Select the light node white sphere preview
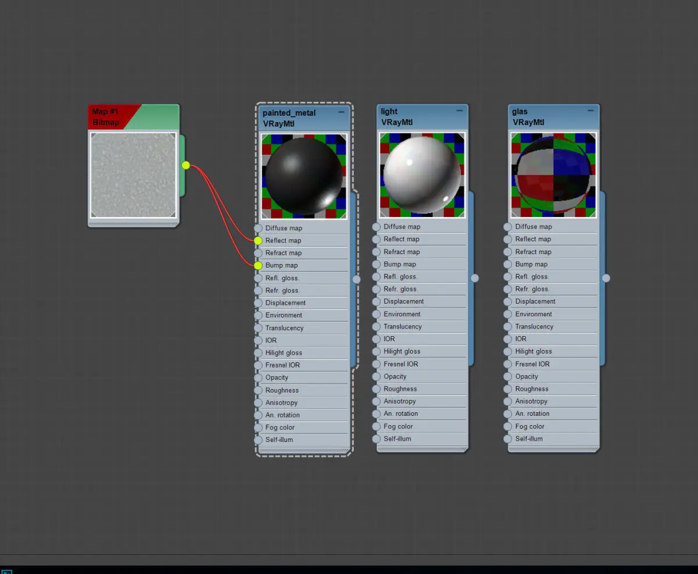698x574 pixels. coord(422,175)
